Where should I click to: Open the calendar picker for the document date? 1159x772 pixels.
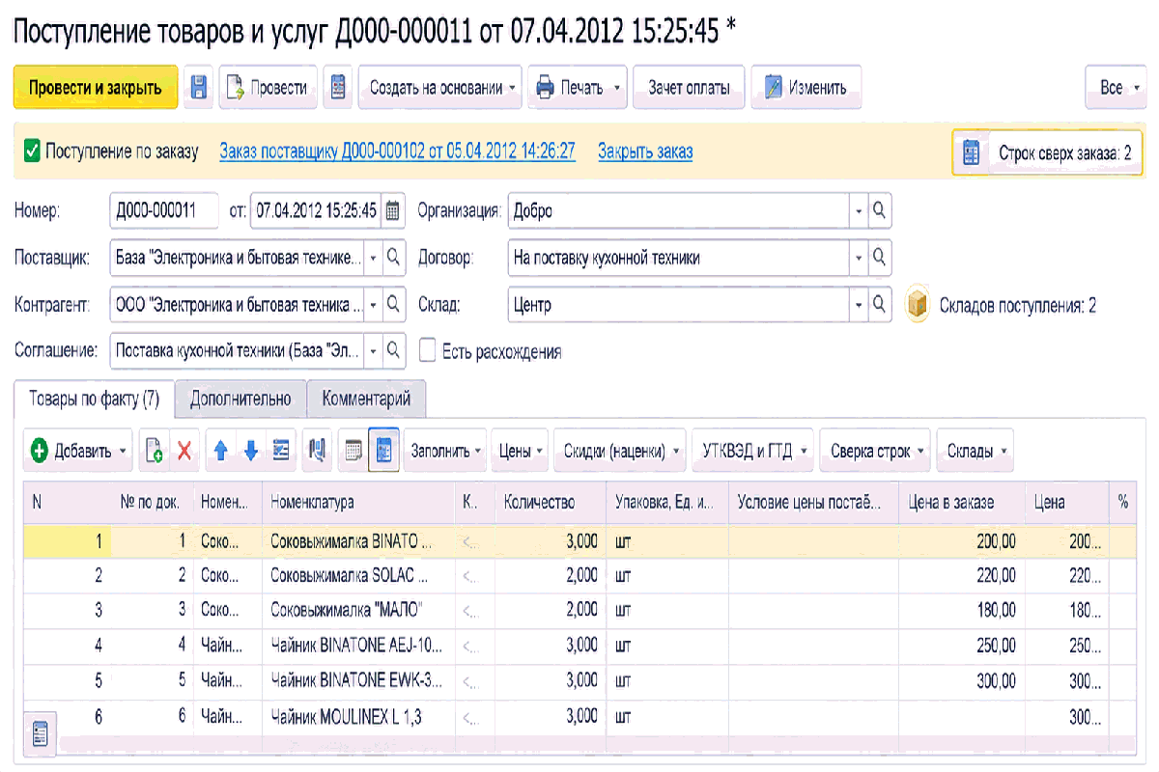click(x=393, y=210)
